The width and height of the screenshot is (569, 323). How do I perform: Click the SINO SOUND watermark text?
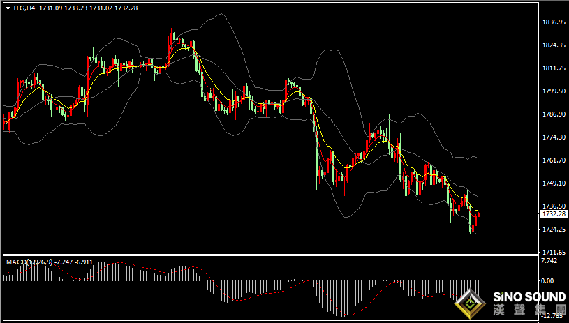(529, 297)
